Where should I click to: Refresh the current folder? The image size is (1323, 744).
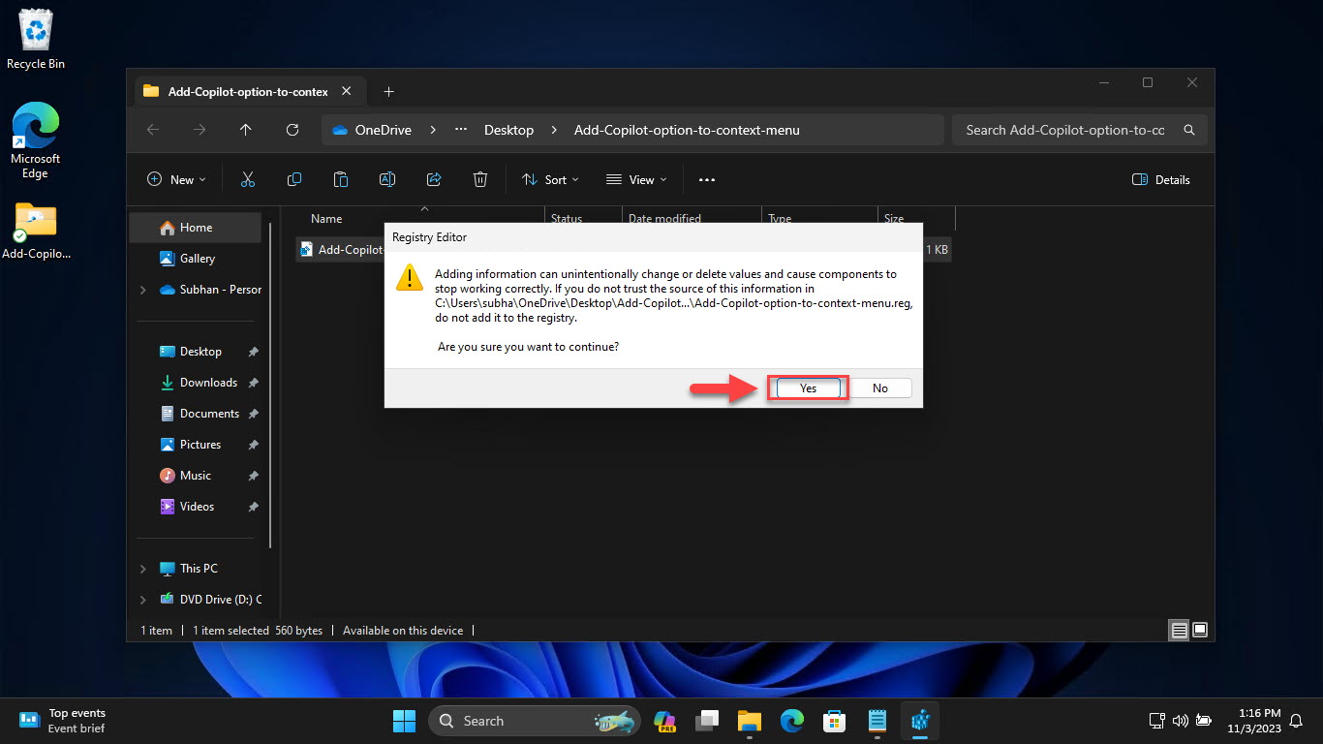coord(292,130)
